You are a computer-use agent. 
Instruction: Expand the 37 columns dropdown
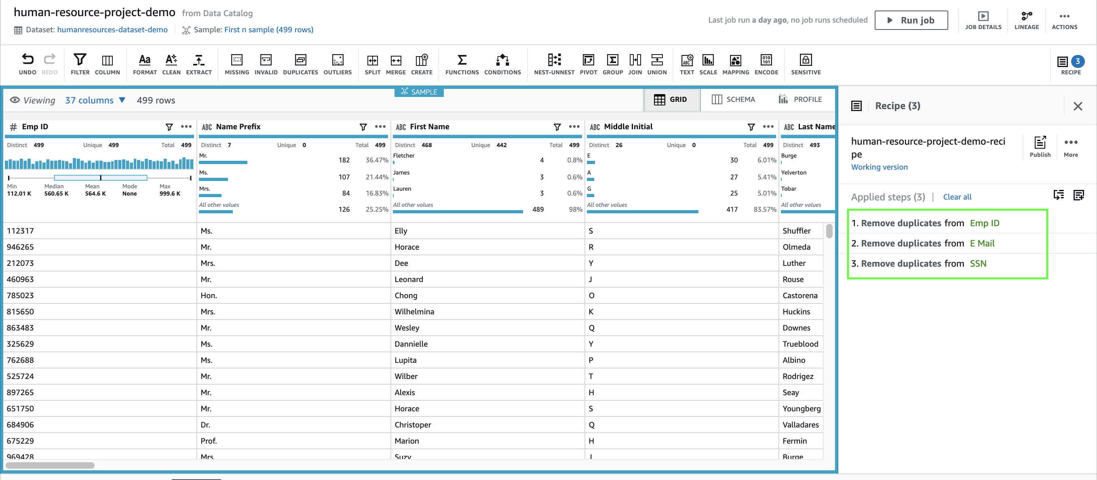95,100
